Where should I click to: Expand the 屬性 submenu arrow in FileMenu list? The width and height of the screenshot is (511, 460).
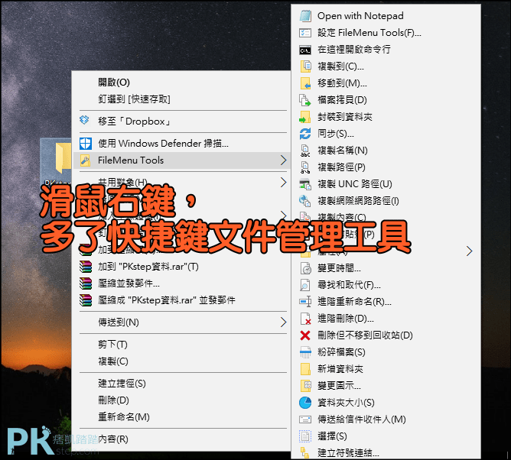point(469,251)
